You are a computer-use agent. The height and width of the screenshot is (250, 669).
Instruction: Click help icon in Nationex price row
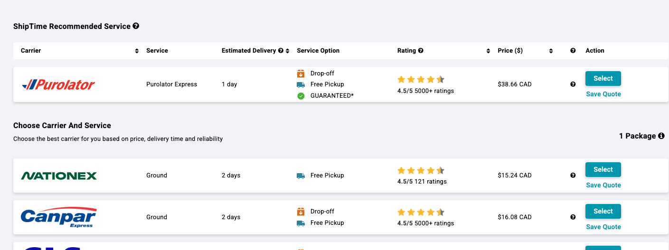tap(573, 176)
